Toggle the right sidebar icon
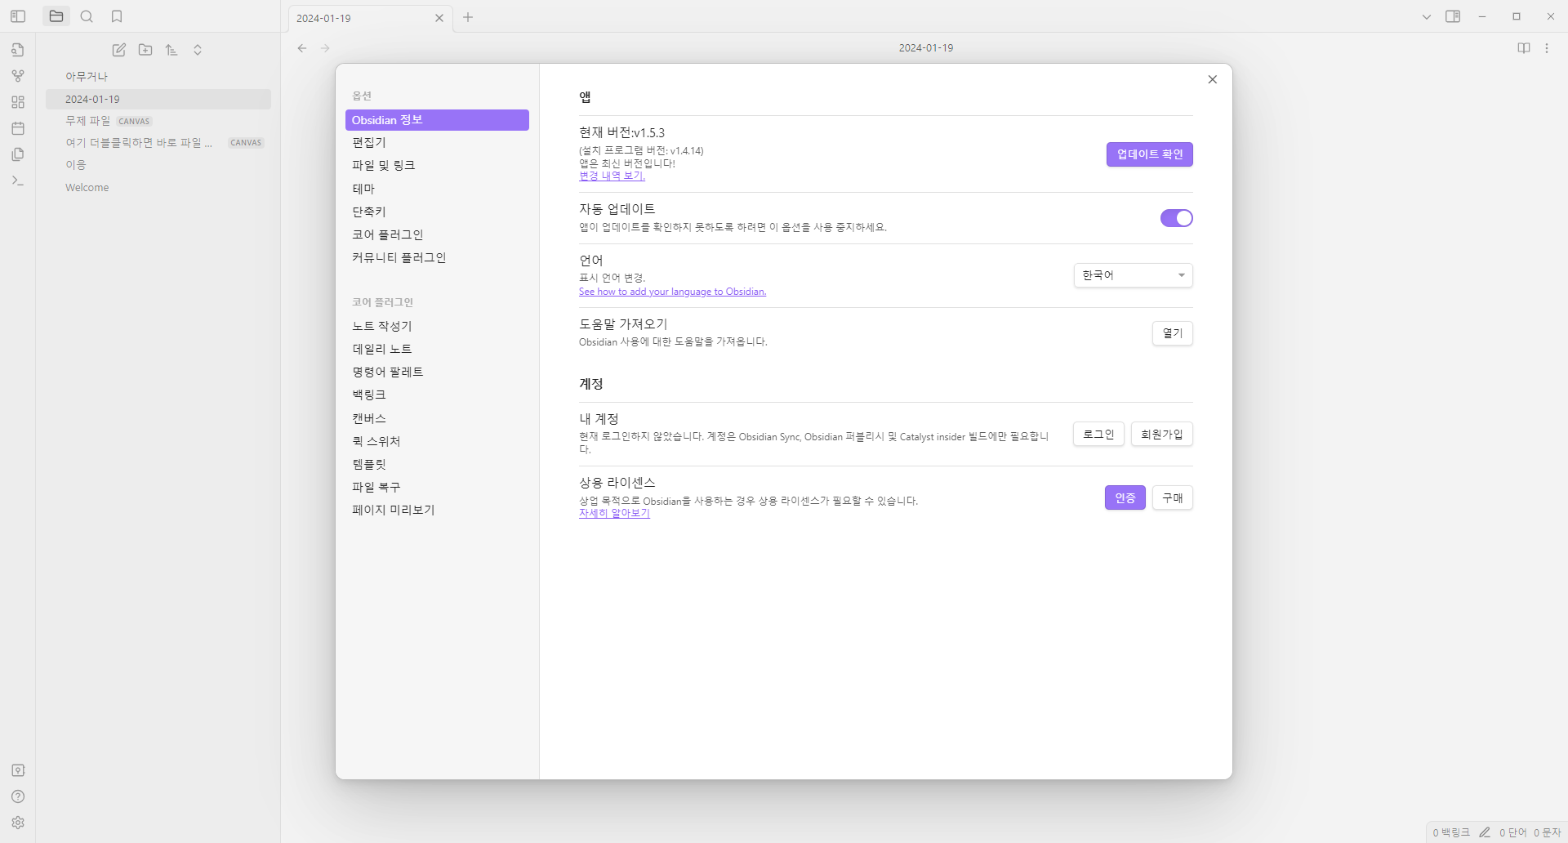This screenshot has height=843, width=1568. [1453, 16]
